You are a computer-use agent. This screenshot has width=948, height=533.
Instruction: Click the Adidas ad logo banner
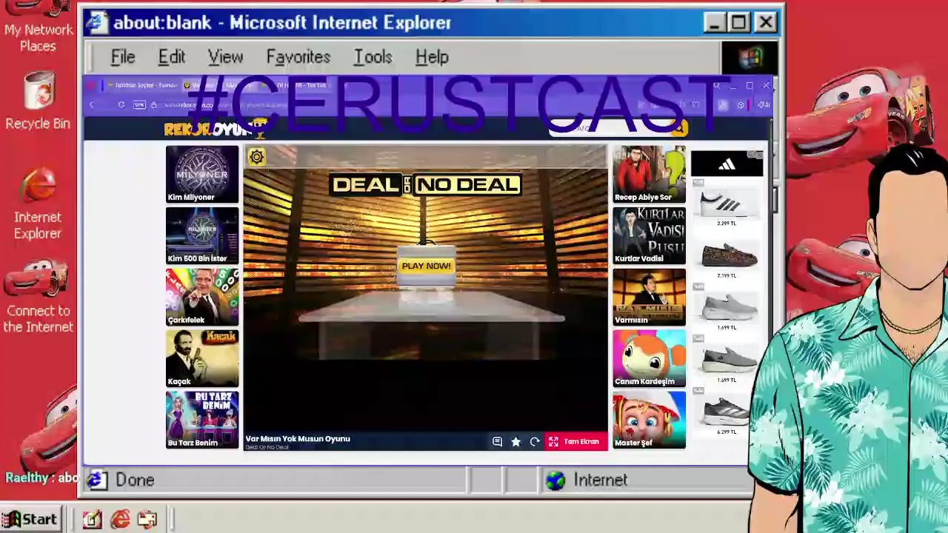click(727, 164)
